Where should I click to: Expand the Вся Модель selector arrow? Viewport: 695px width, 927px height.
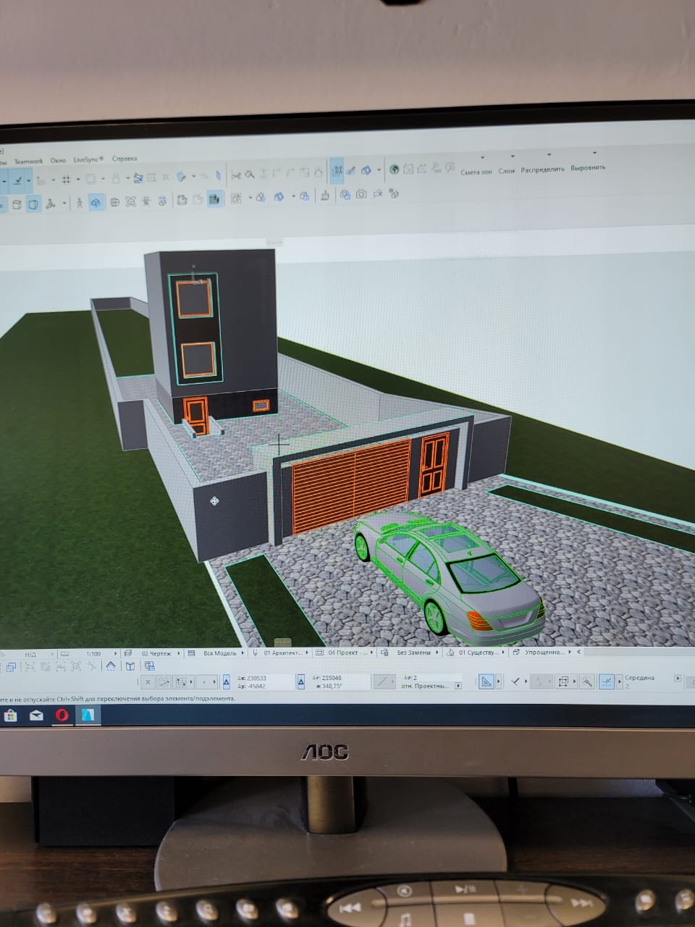(243, 653)
